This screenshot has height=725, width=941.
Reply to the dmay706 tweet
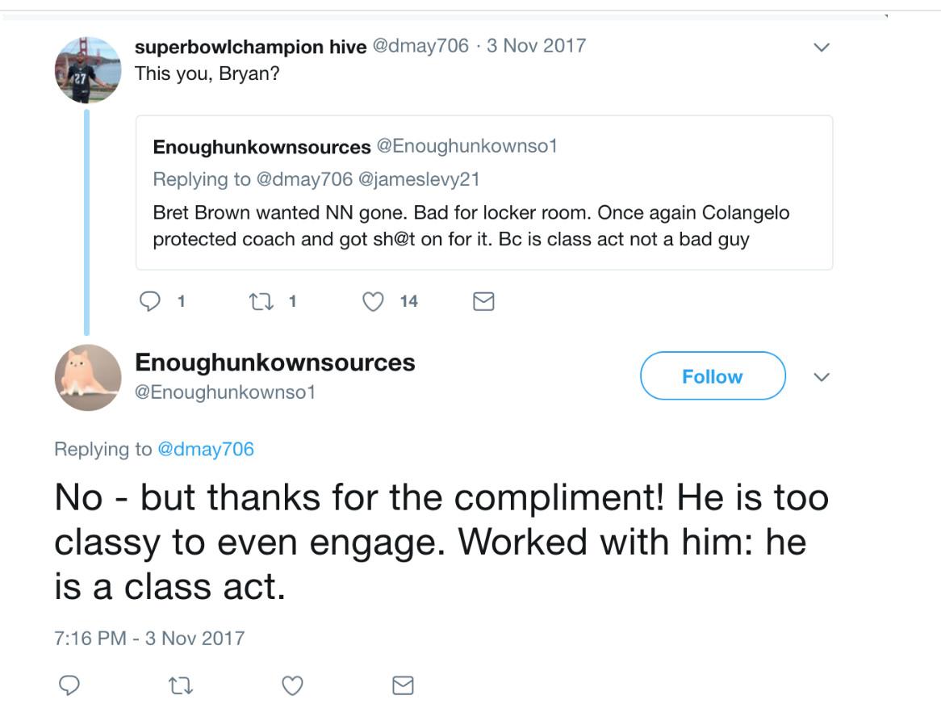pos(151,301)
